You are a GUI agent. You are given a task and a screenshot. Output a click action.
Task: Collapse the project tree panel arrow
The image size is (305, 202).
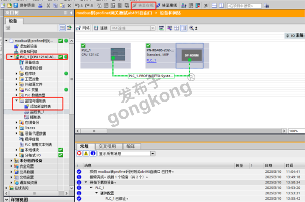click(71, 13)
